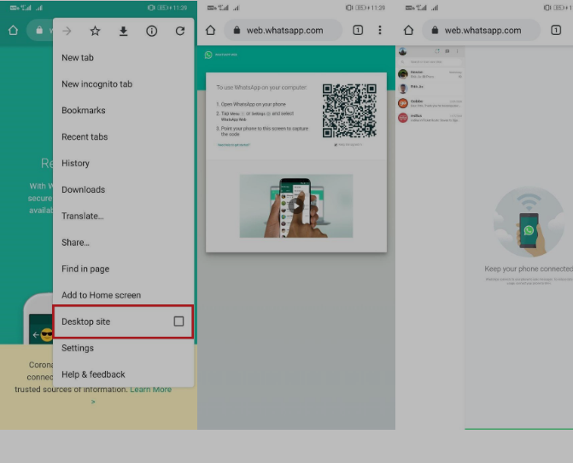This screenshot has width=573, height=463.
Task: Tap the forward arrow in Chrome menu
Action: pos(67,31)
